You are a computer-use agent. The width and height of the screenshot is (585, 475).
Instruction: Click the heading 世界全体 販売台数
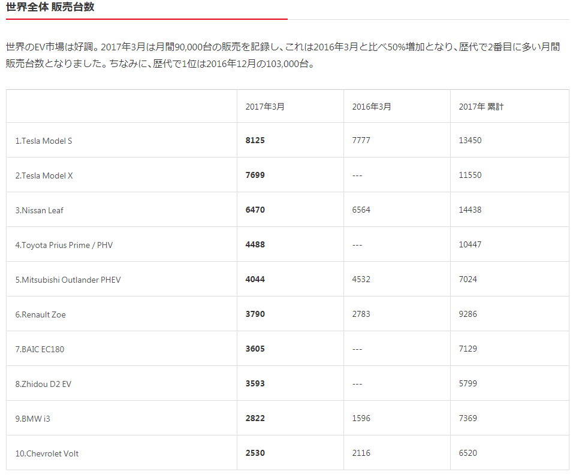tap(50, 7)
